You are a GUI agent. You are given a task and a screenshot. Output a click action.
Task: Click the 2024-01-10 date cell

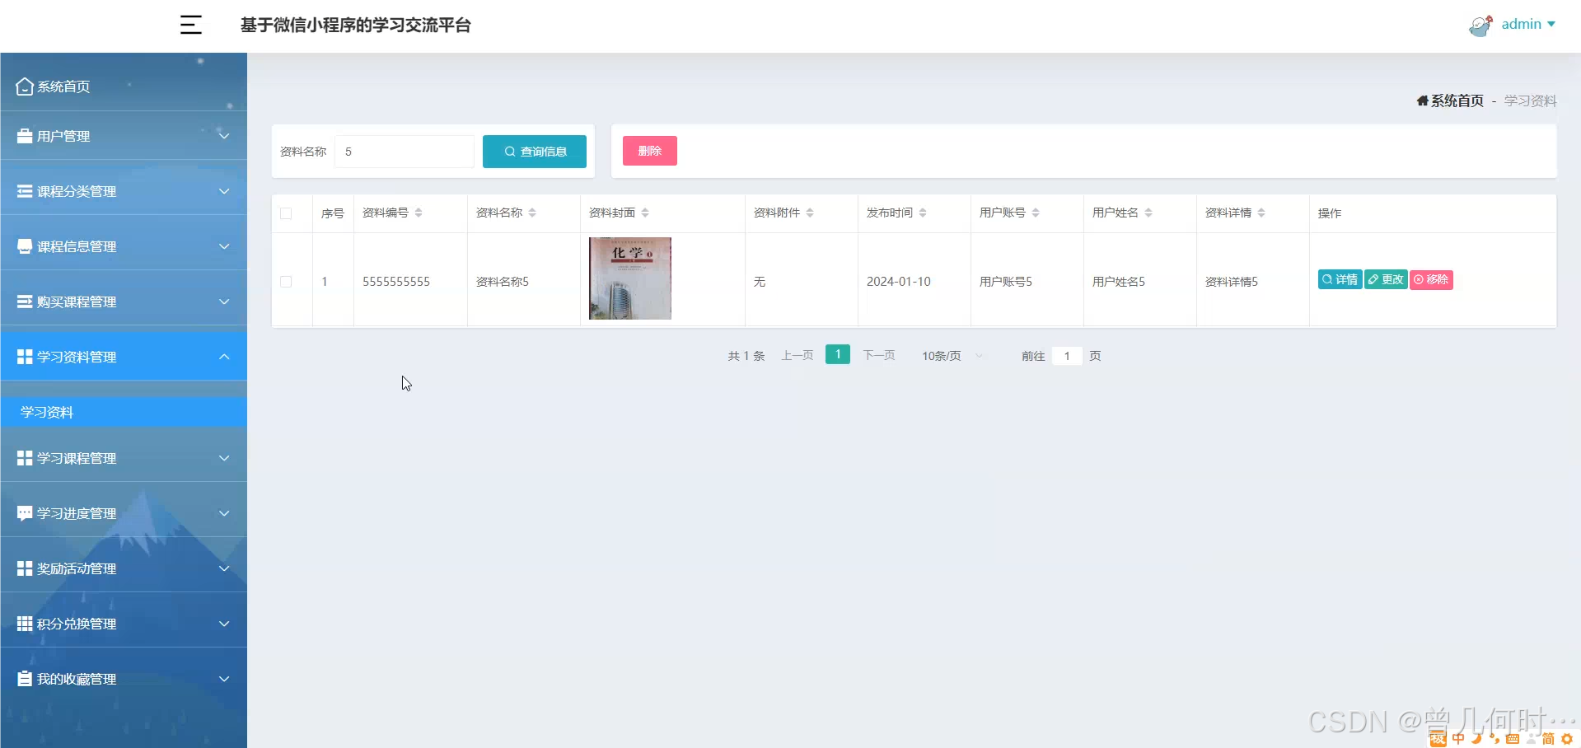pos(899,282)
